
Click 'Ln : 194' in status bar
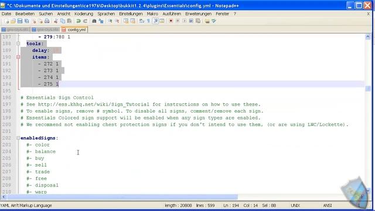(x=231, y=206)
